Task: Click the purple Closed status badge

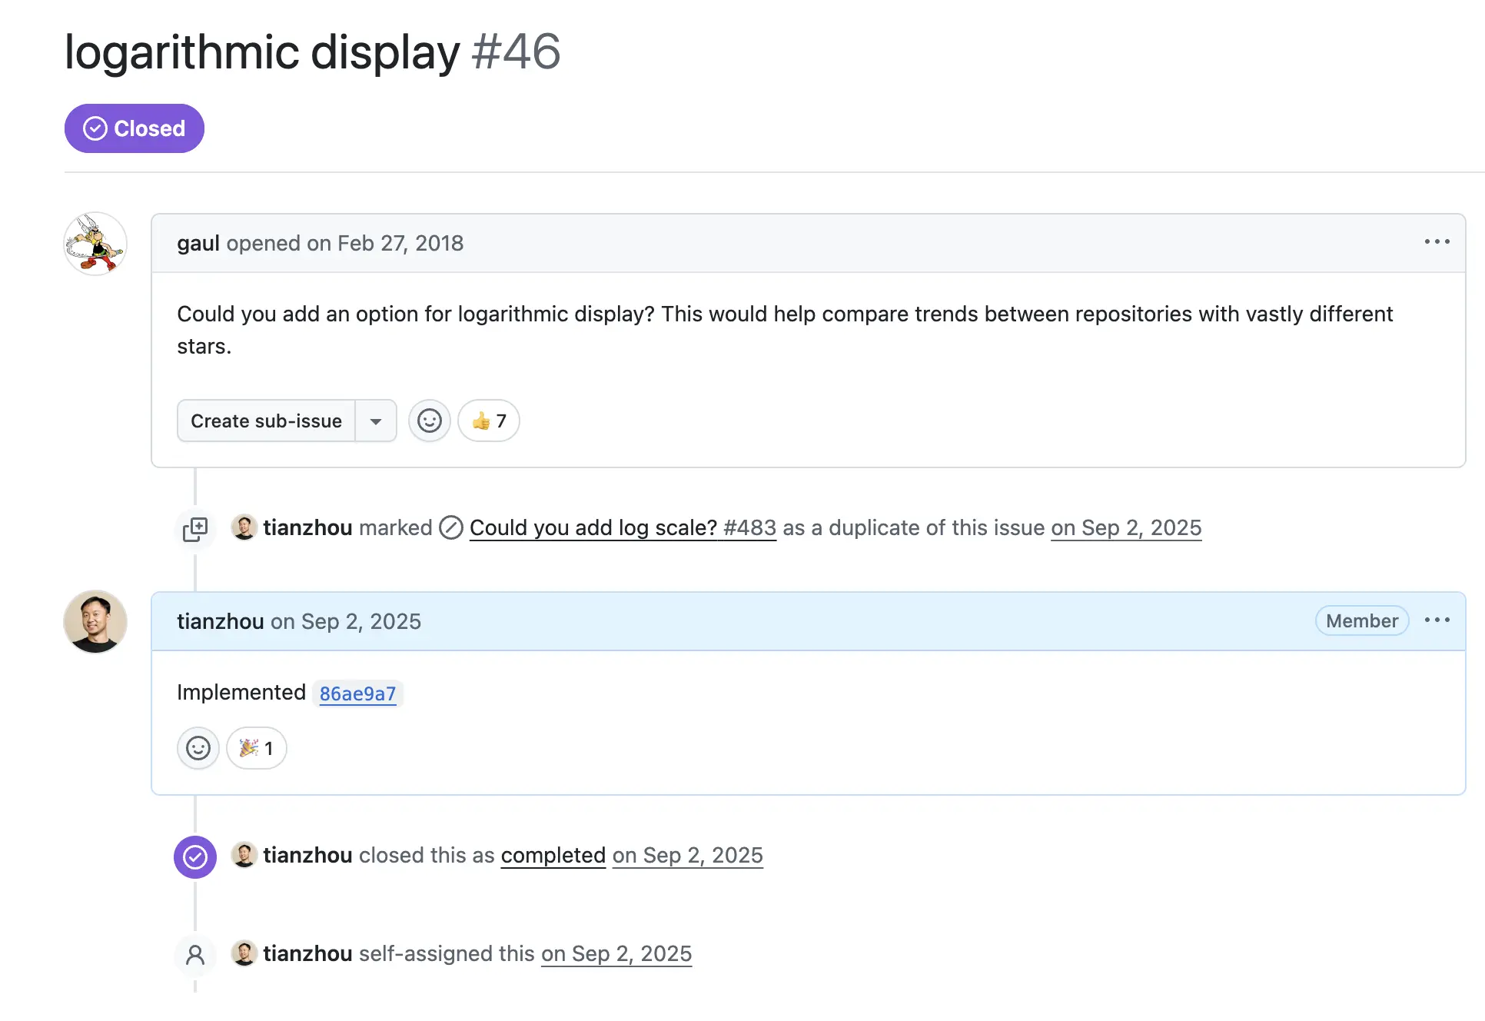Action: coord(135,128)
